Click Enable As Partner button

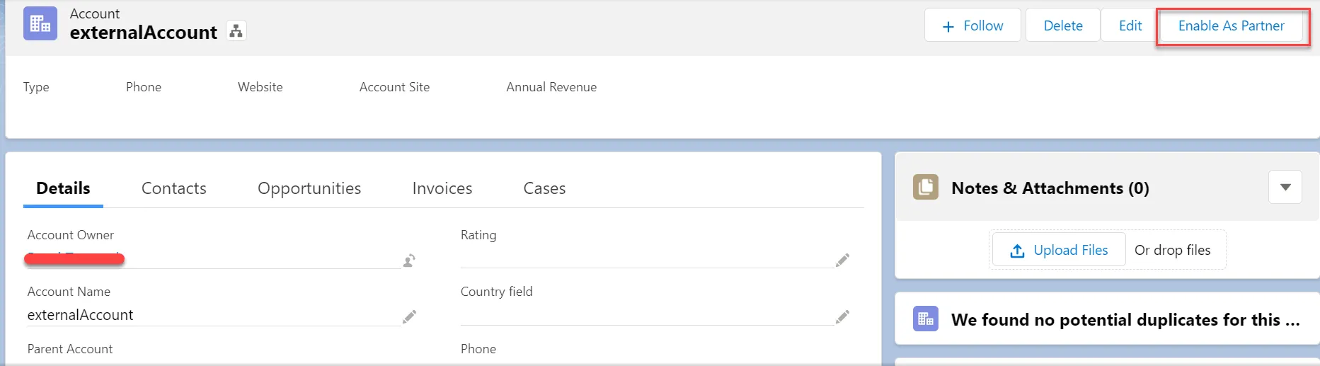(x=1231, y=26)
